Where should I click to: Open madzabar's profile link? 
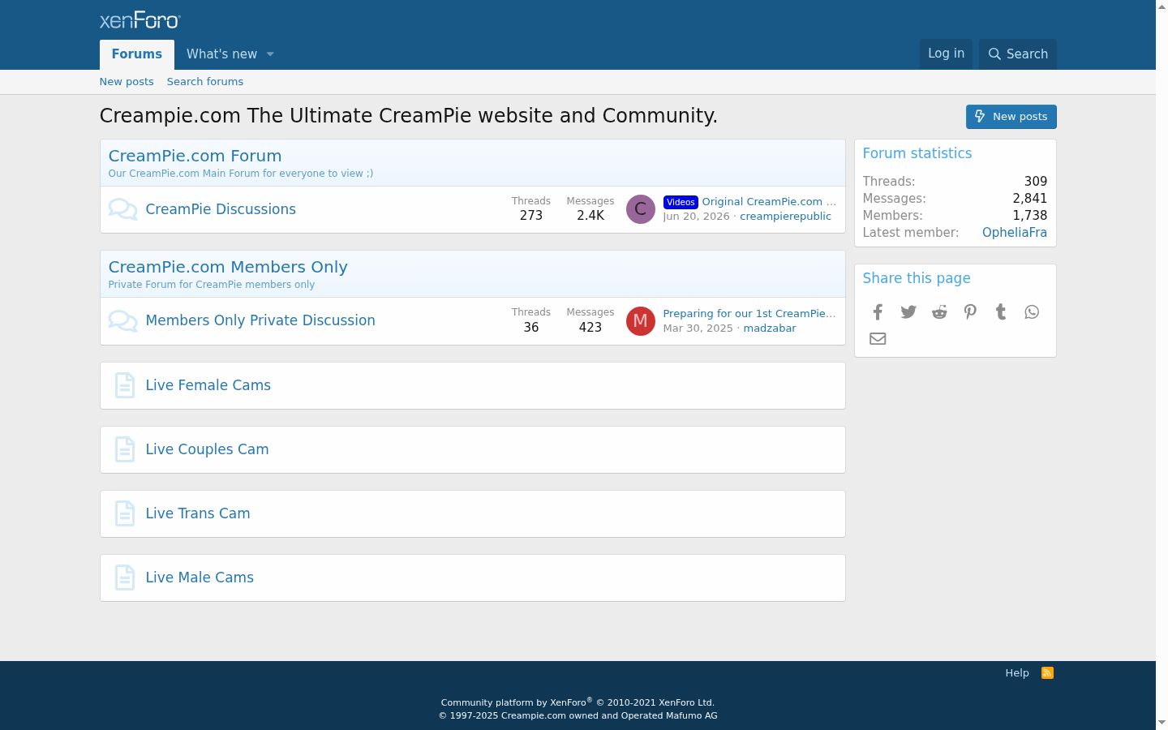click(x=770, y=328)
